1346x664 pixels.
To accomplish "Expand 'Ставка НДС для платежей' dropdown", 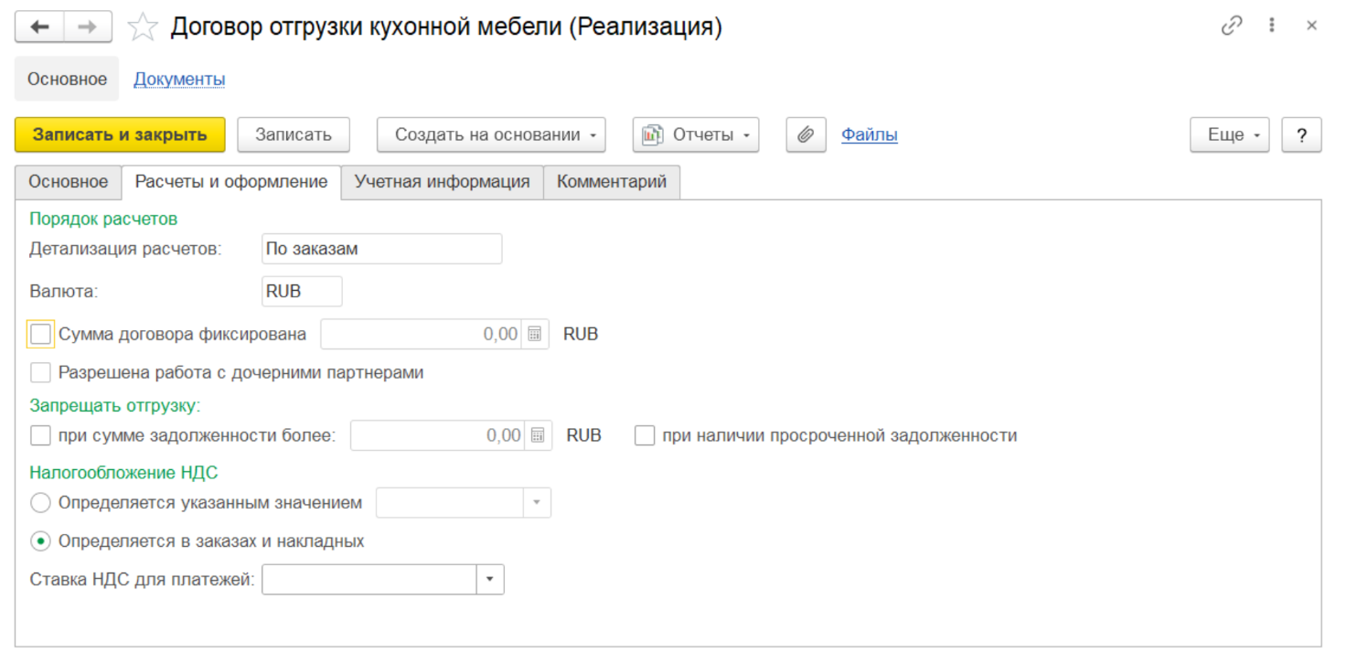I will (x=490, y=580).
